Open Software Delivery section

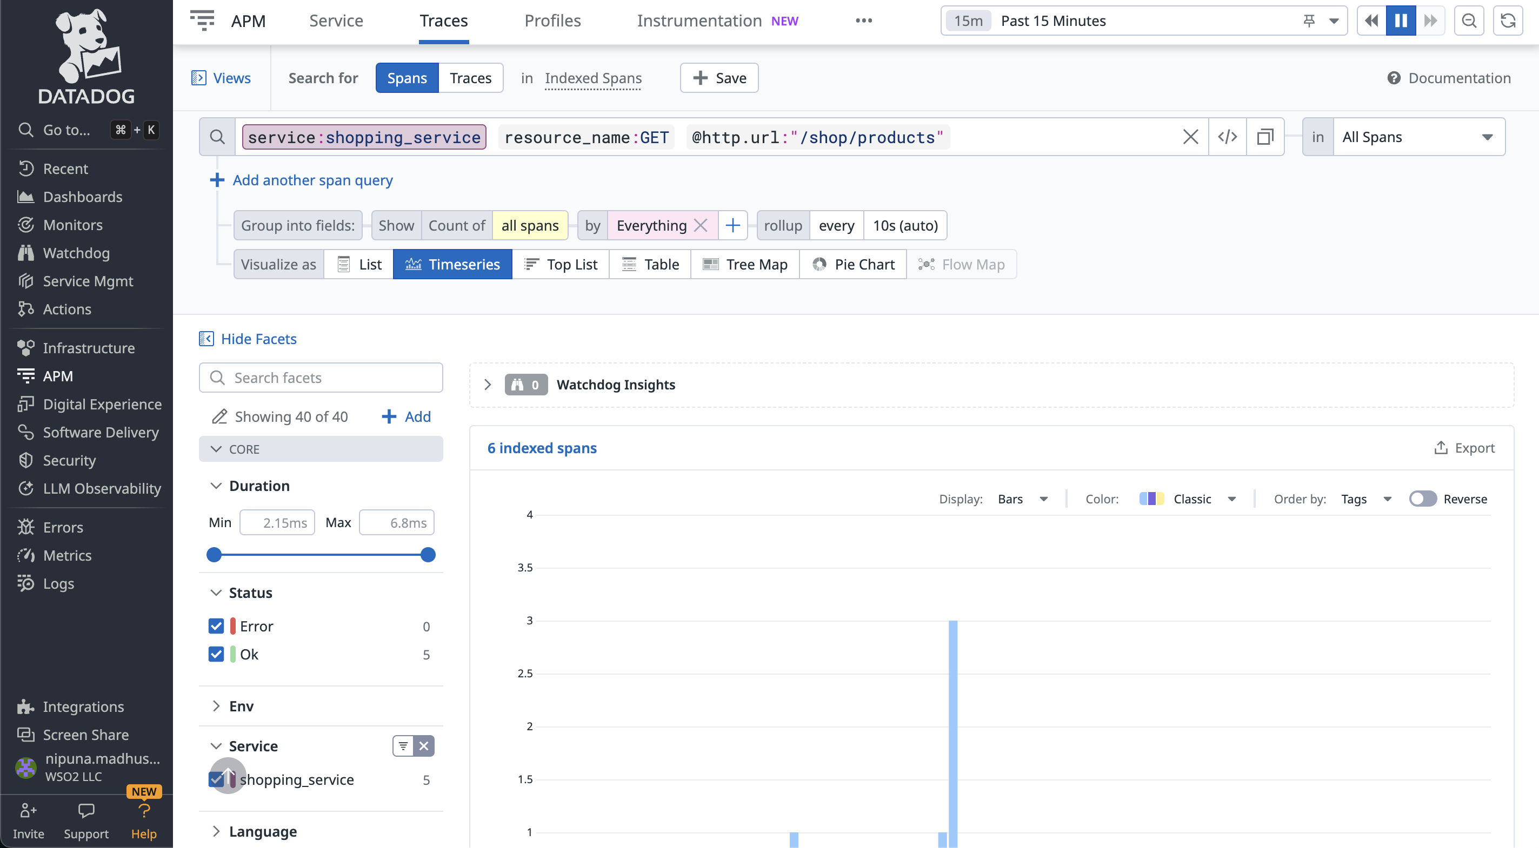coord(88,432)
